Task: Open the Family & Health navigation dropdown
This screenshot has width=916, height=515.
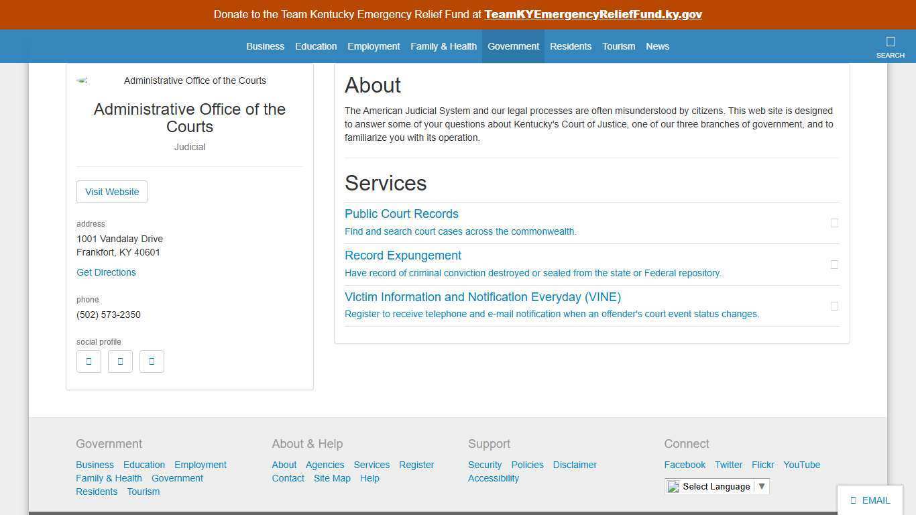Action: click(443, 46)
